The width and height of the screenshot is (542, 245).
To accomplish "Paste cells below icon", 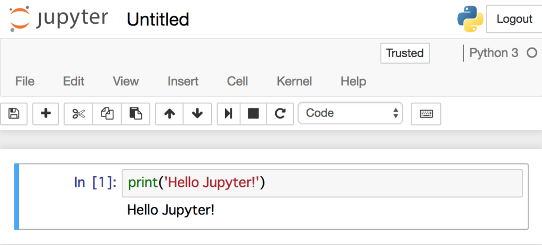I will (135, 113).
